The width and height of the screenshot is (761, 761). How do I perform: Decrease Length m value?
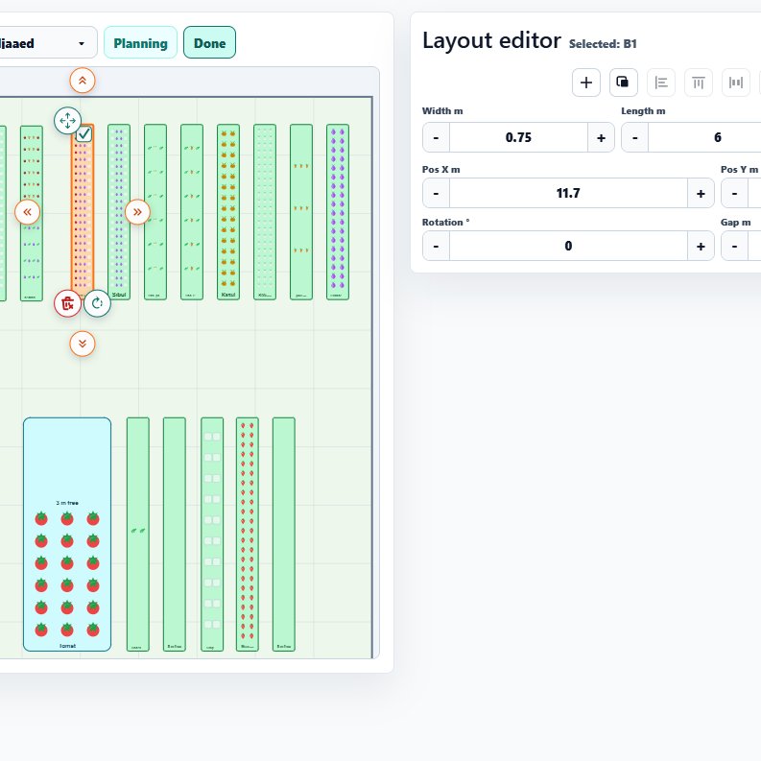pos(635,137)
